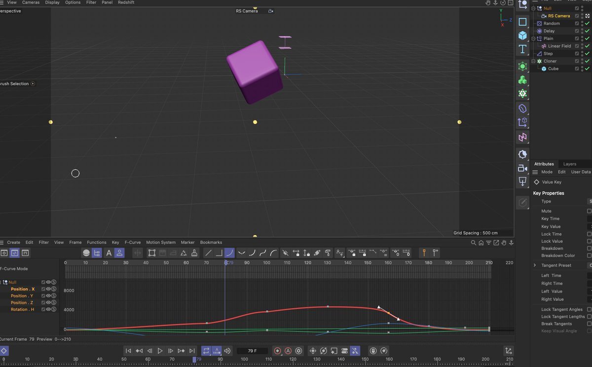Click the camera object icon in the side toolbar
Image resolution: width=592 pixels, height=367 pixels.
(522, 168)
